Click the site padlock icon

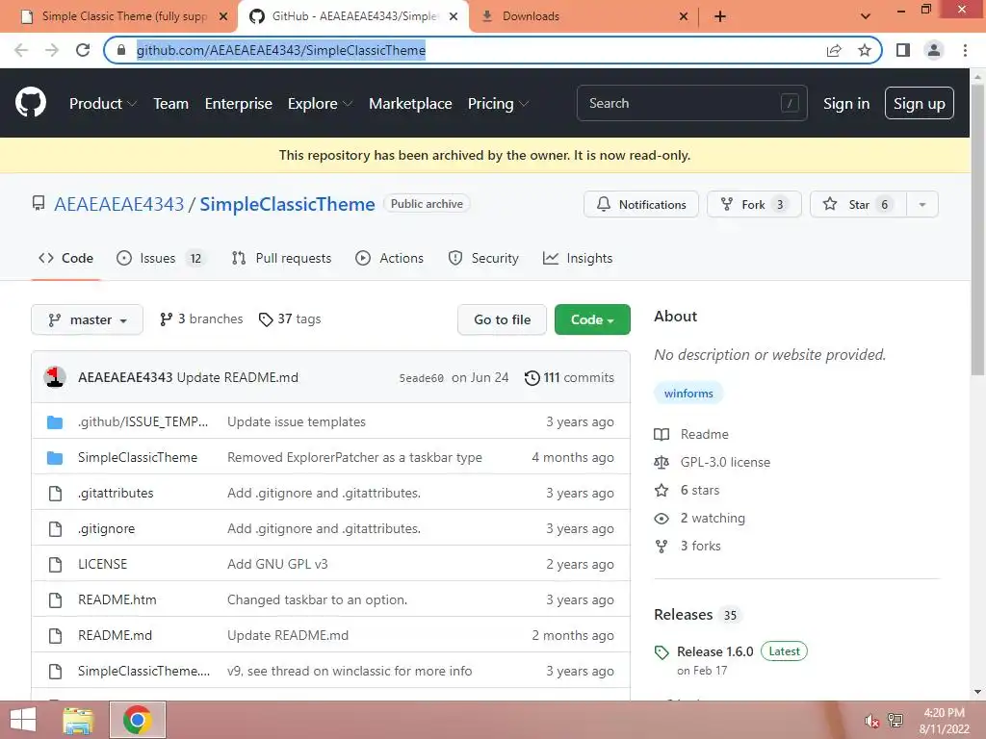click(121, 50)
